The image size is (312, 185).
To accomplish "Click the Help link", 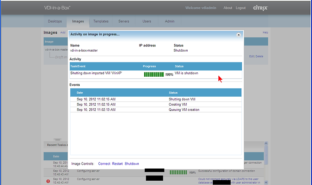I will (265, 32).
